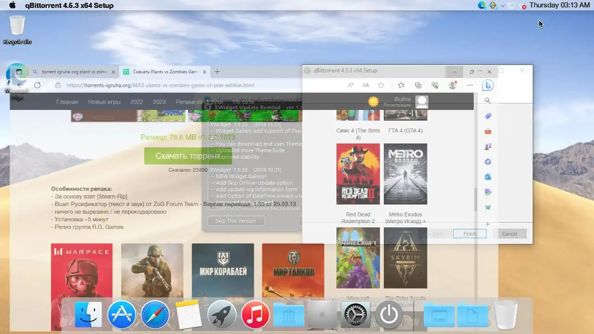Open 2022 games menu item
The image size is (594, 334).
[136, 102]
